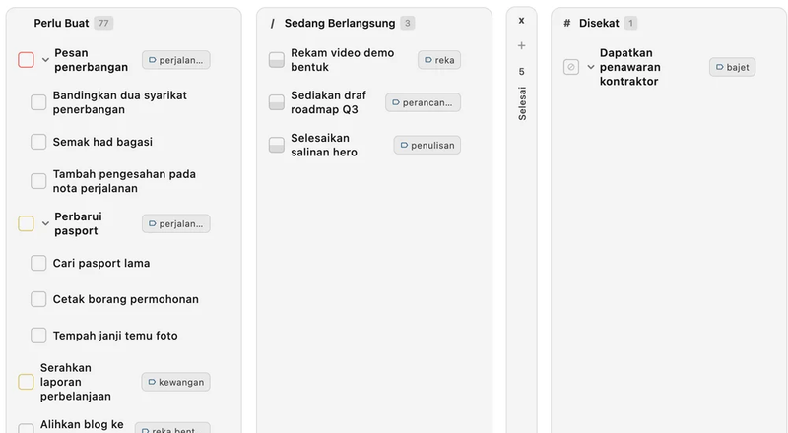Open perjalan tag on Pesan penerbangan
Image resolution: width=788 pixels, height=433 pixels.
tap(176, 60)
